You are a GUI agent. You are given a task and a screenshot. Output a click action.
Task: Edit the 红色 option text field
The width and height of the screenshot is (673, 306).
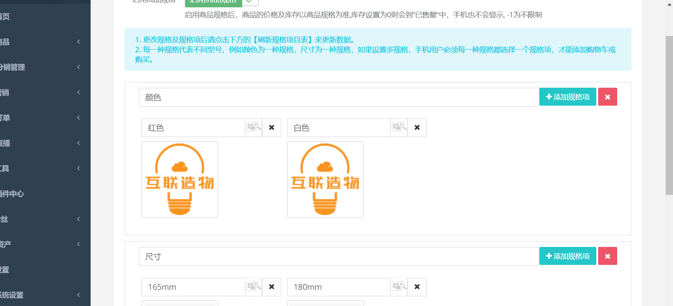pyautogui.click(x=193, y=128)
